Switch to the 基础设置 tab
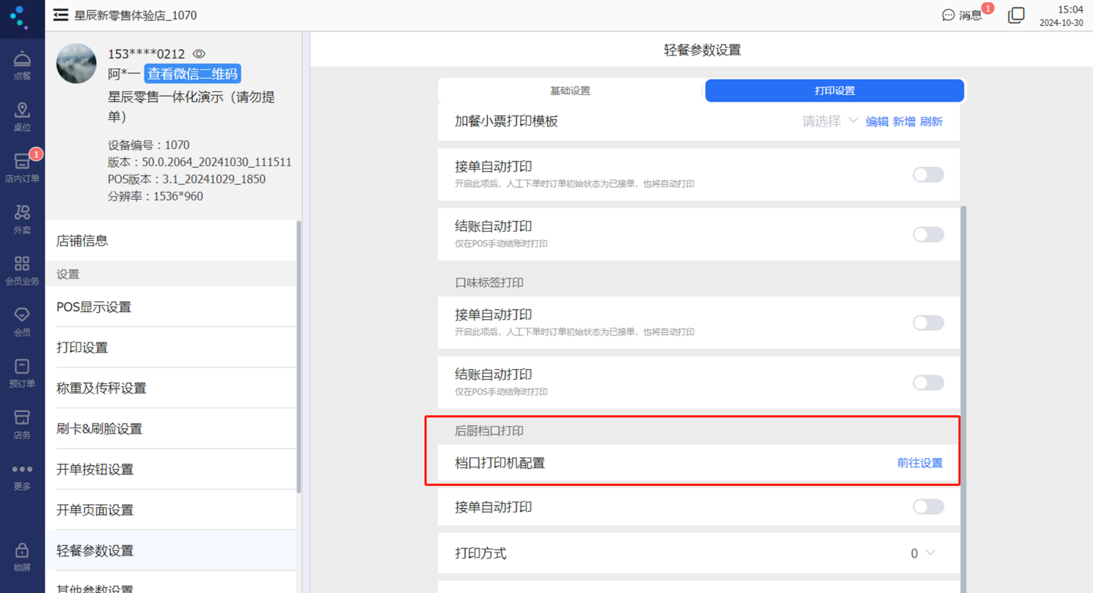 570,91
